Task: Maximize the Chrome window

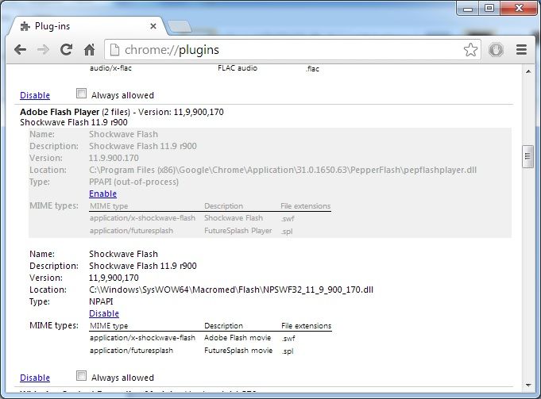Action: coord(489,8)
